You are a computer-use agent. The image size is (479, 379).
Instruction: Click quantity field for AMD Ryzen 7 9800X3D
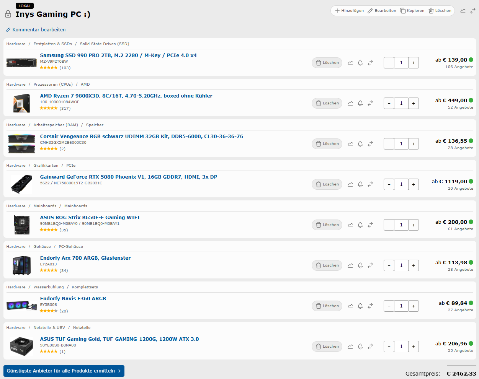401,103
